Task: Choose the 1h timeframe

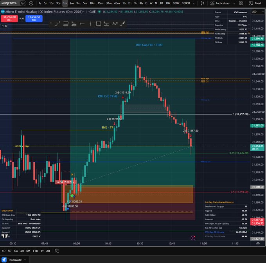Action: pos(124,3)
